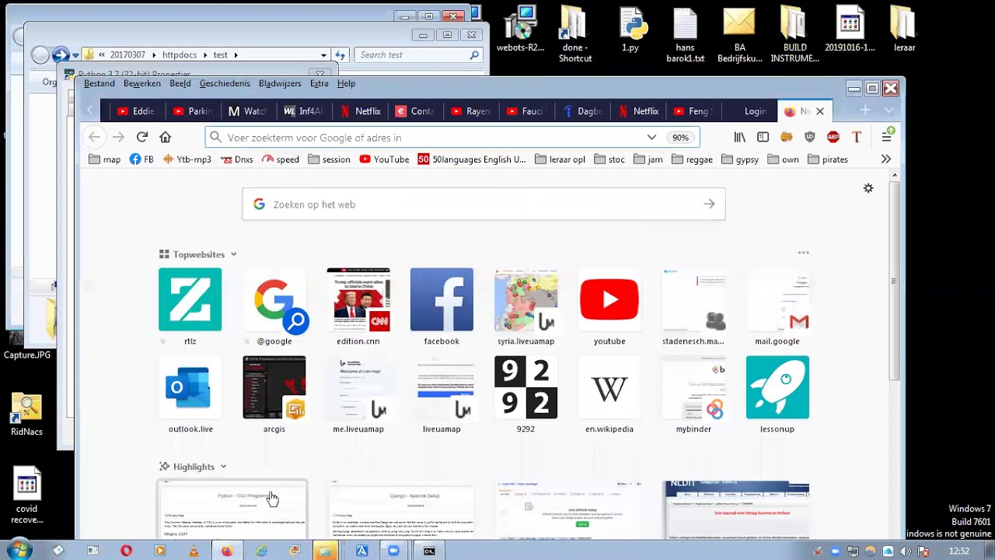Open Opera from the taskbar
995x560 pixels.
click(x=126, y=551)
